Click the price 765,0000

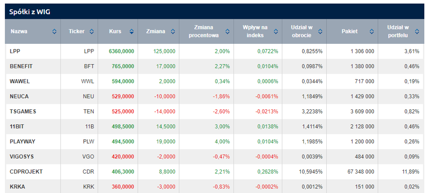tap(123, 66)
